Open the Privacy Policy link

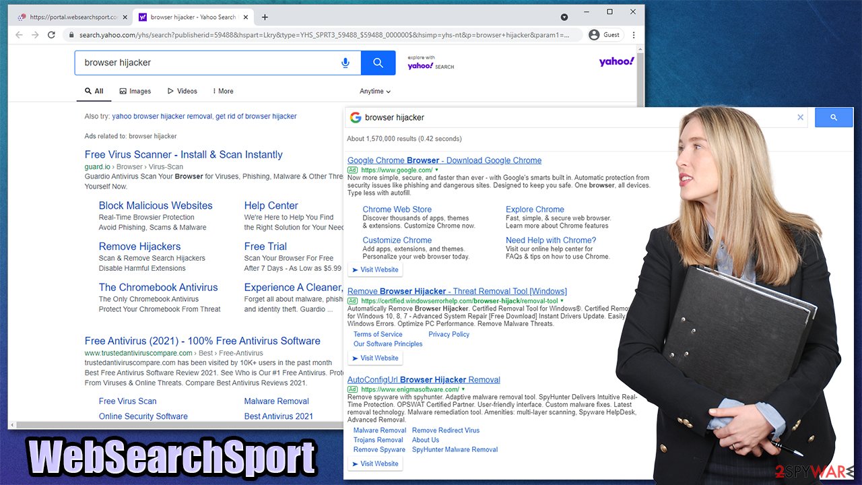(449, 335)
